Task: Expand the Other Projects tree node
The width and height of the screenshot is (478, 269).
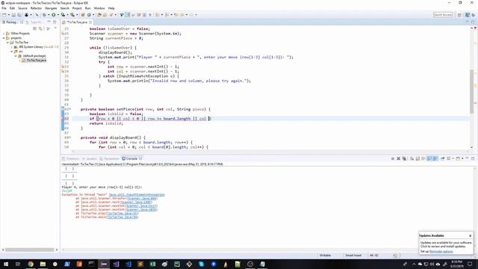Action: click(4, 33)
